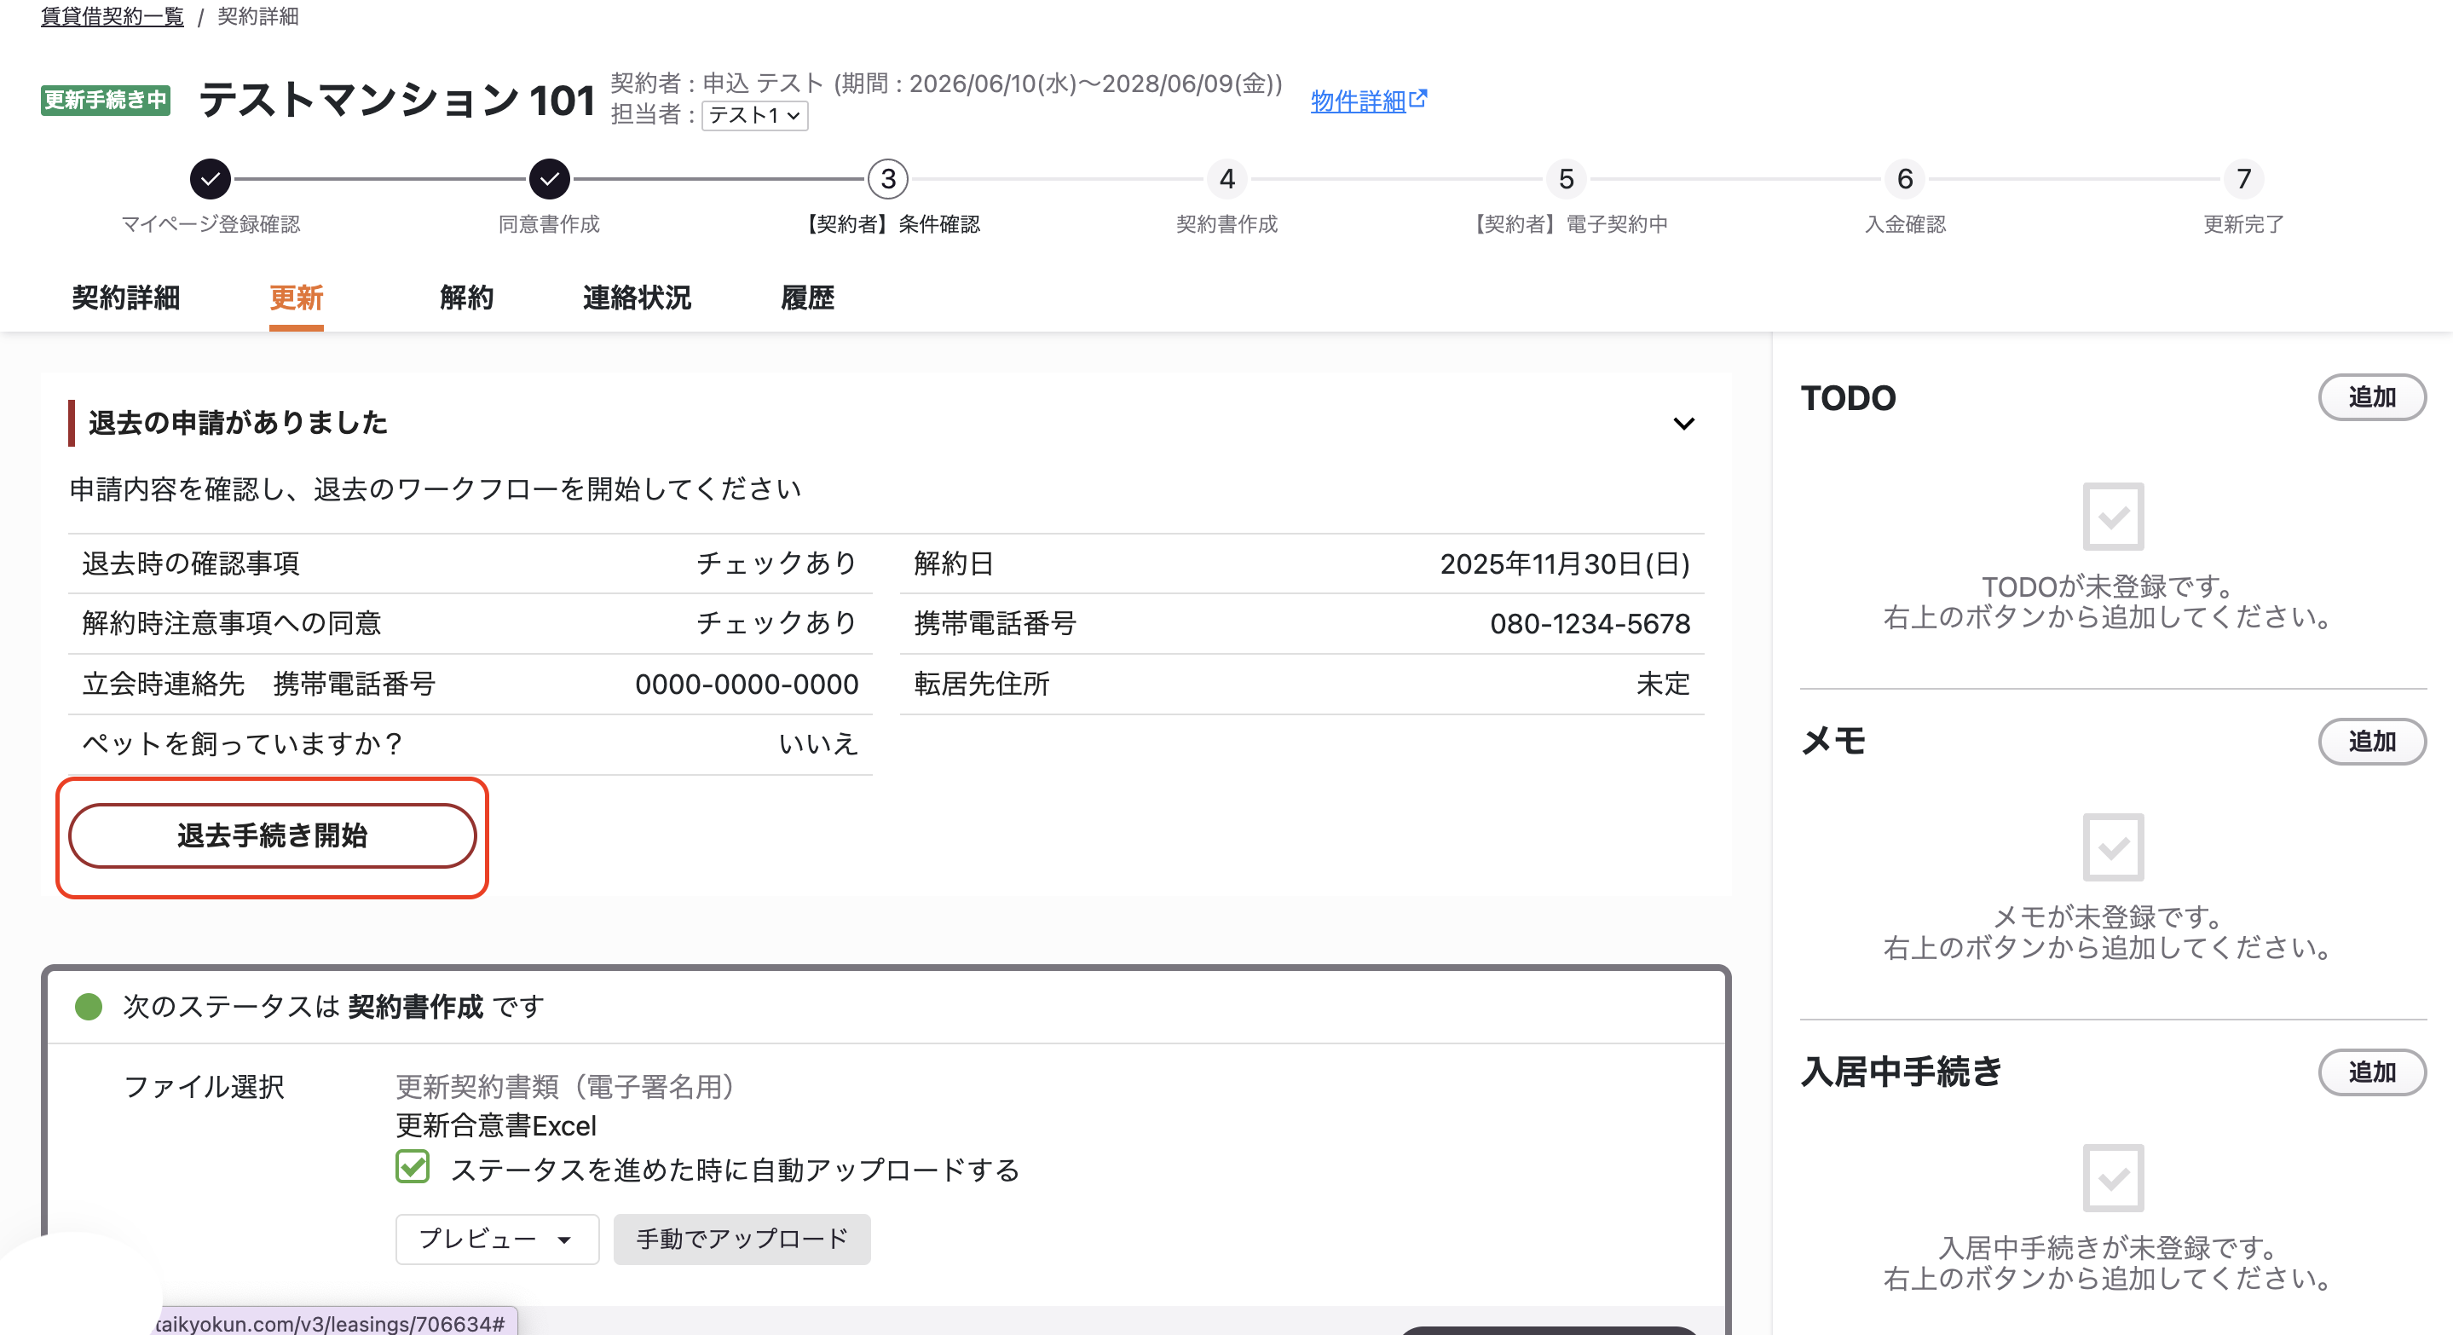This screenshot has width=2453, height=1335.
Task: Click the completed 同意書作成 step checkmark
Action: pyautogui.click(x=550, y=178)
